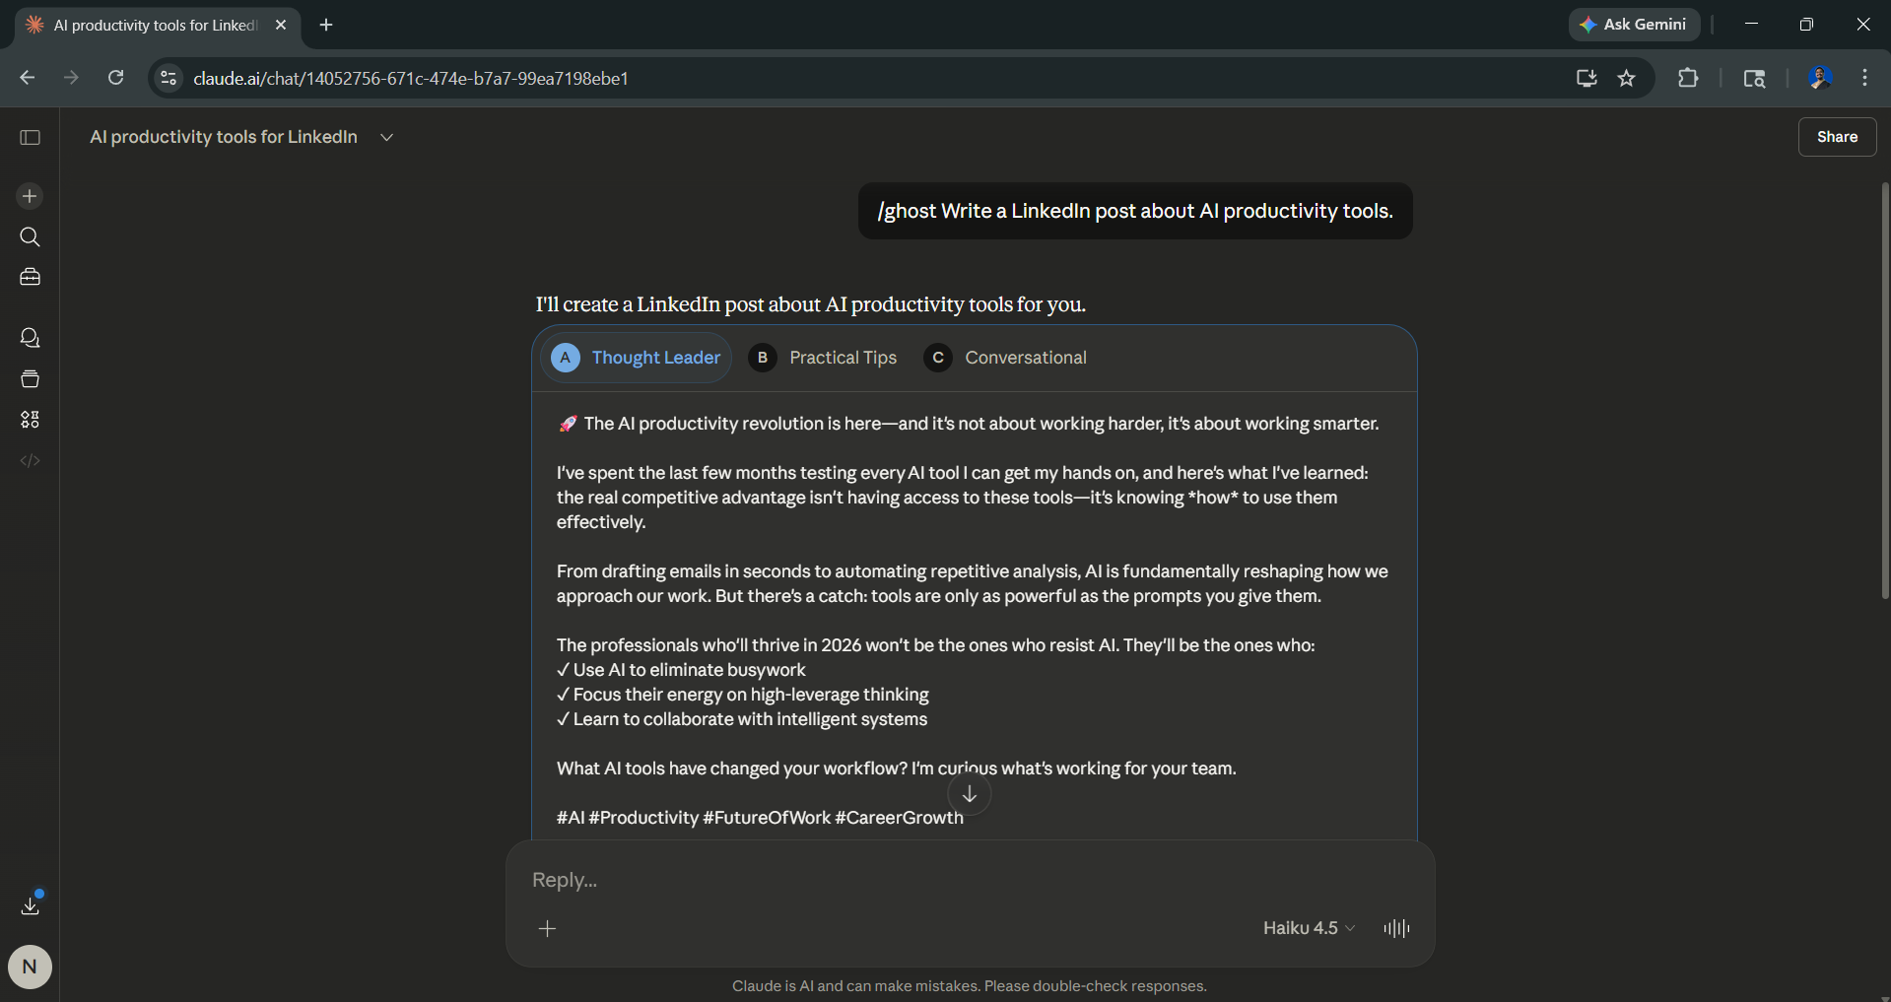1891x1002 pixels.
Task: Start voice mode with waveform icon
Action: pos(1396,928)
